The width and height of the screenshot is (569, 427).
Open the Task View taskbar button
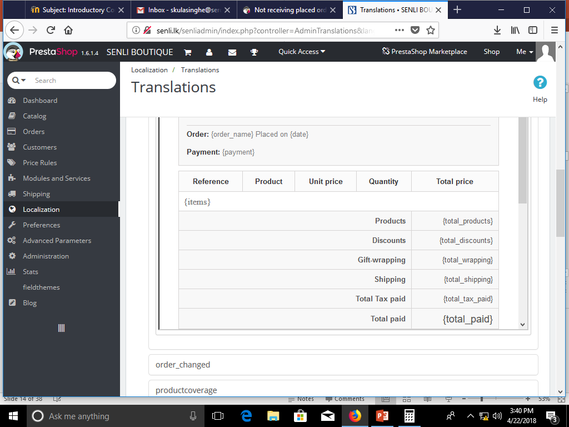point(218,416)
